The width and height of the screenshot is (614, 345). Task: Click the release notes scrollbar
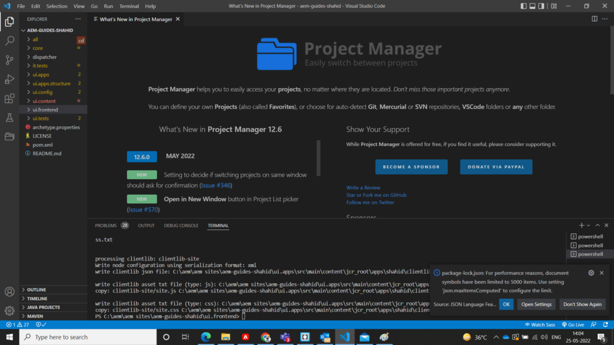pyautogui.click(x=318, y=158)
